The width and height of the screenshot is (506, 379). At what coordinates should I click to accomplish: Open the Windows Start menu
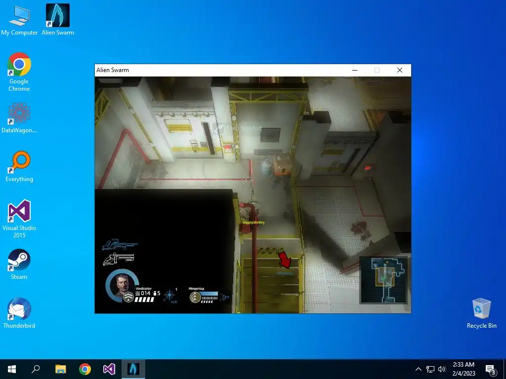pyautogui.click(x=12, y=369)
